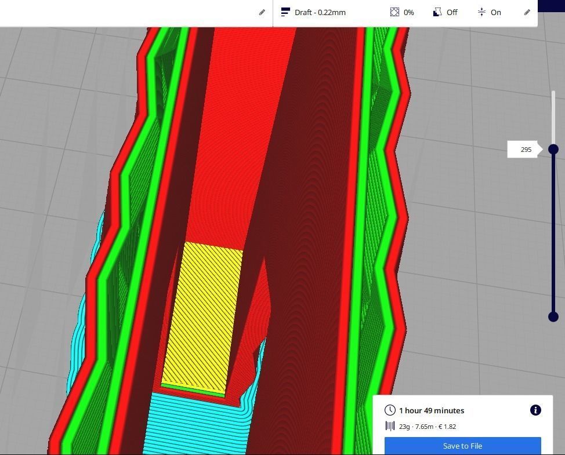Viewport: 565px width, 455px height.
Task: Click the clock time estimate icon
Action: [390, 410]
